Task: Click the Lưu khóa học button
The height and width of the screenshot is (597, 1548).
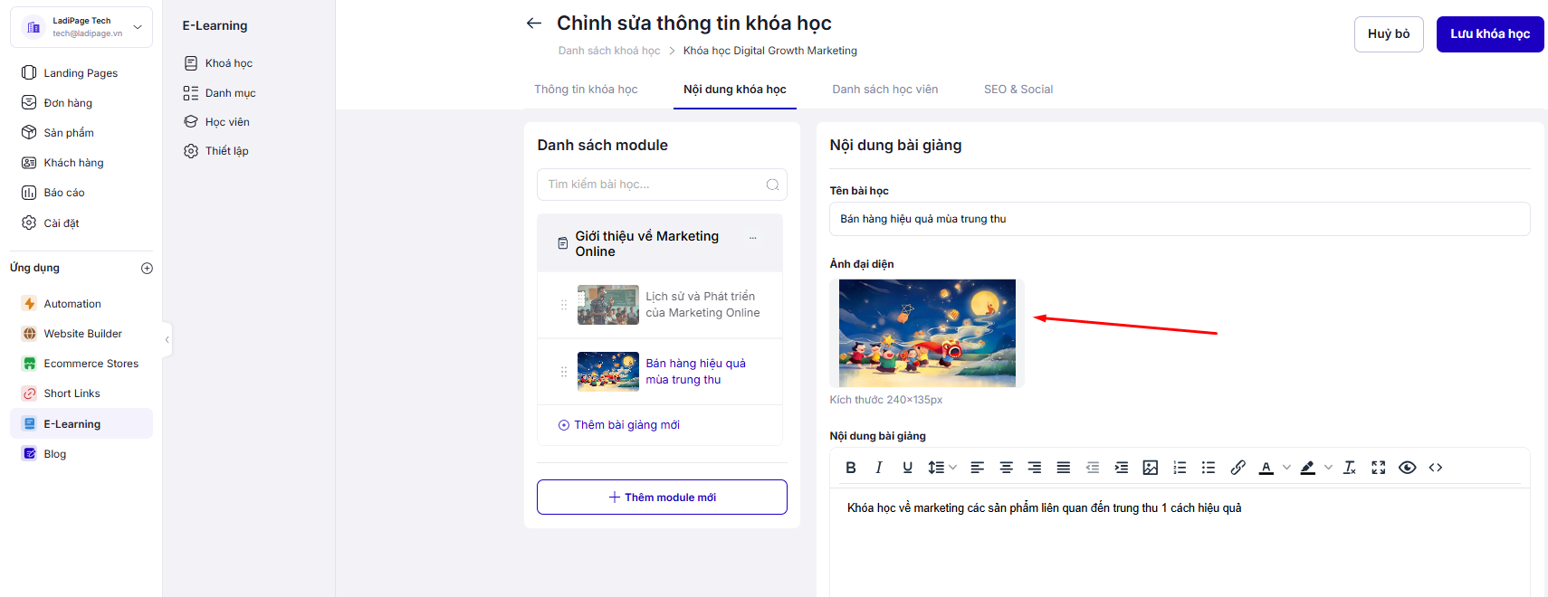Action: (x=1489, y=34)
